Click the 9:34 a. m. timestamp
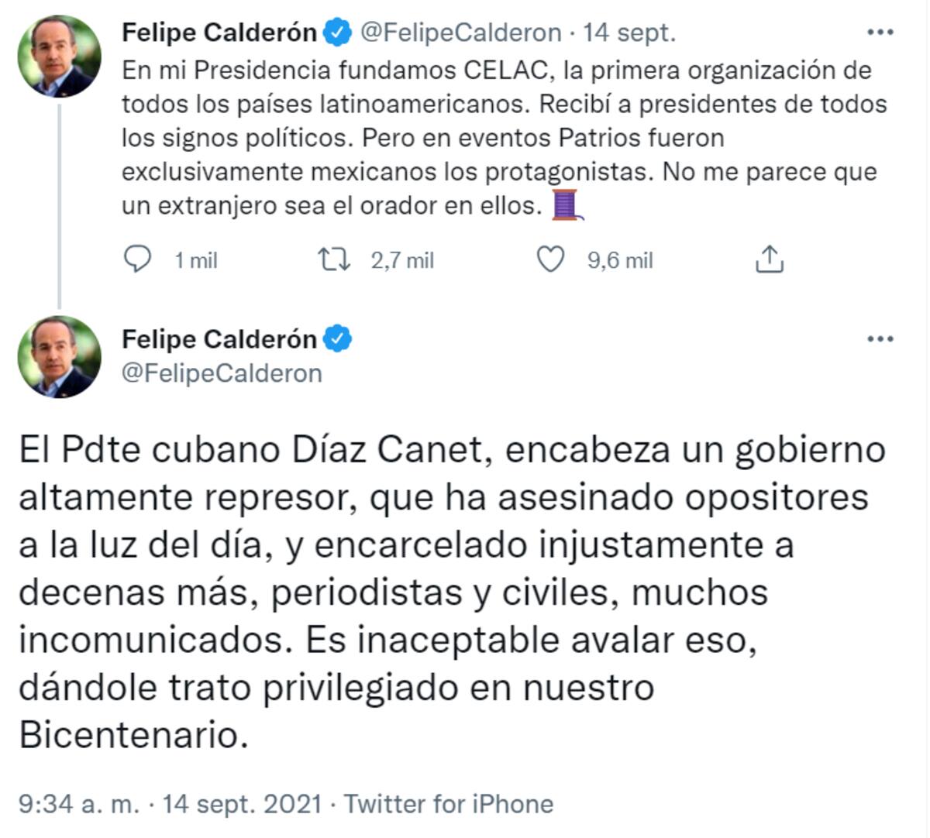This screenshot has width=930, height=838. tap(79, 804)
